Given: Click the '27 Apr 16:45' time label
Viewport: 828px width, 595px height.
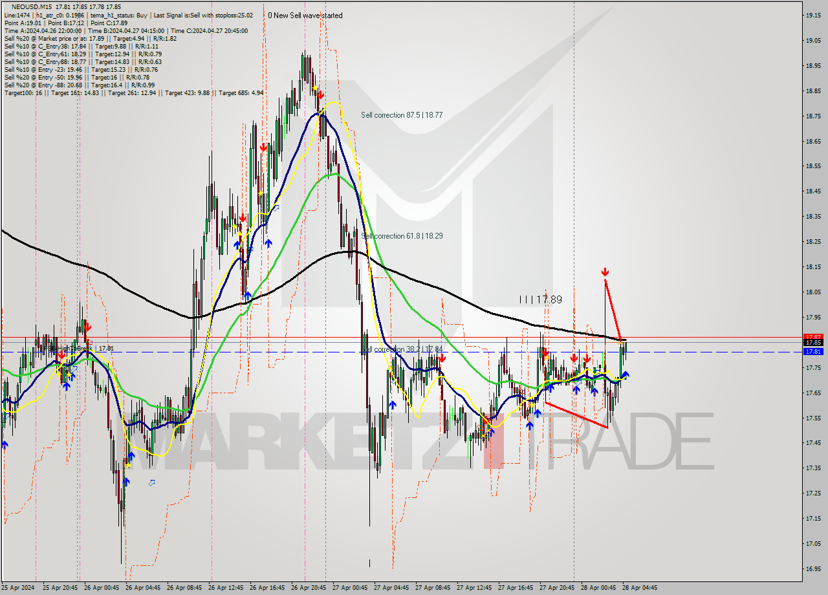Looking at the screenshot, I should [x=516, y=588].
